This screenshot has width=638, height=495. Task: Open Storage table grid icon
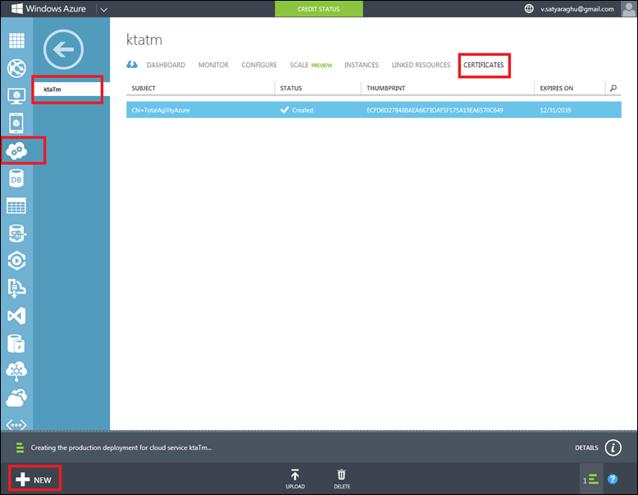click(x=16, y=206)
